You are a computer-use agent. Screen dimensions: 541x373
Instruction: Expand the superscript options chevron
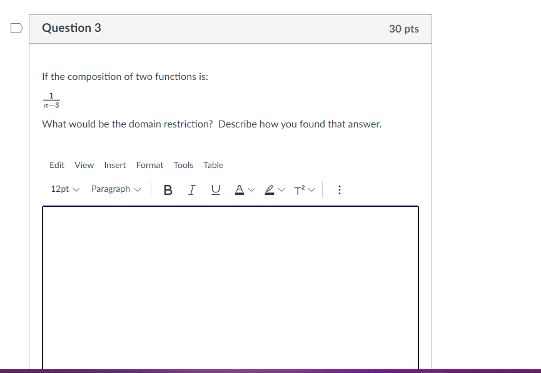(x=311, y=189)
